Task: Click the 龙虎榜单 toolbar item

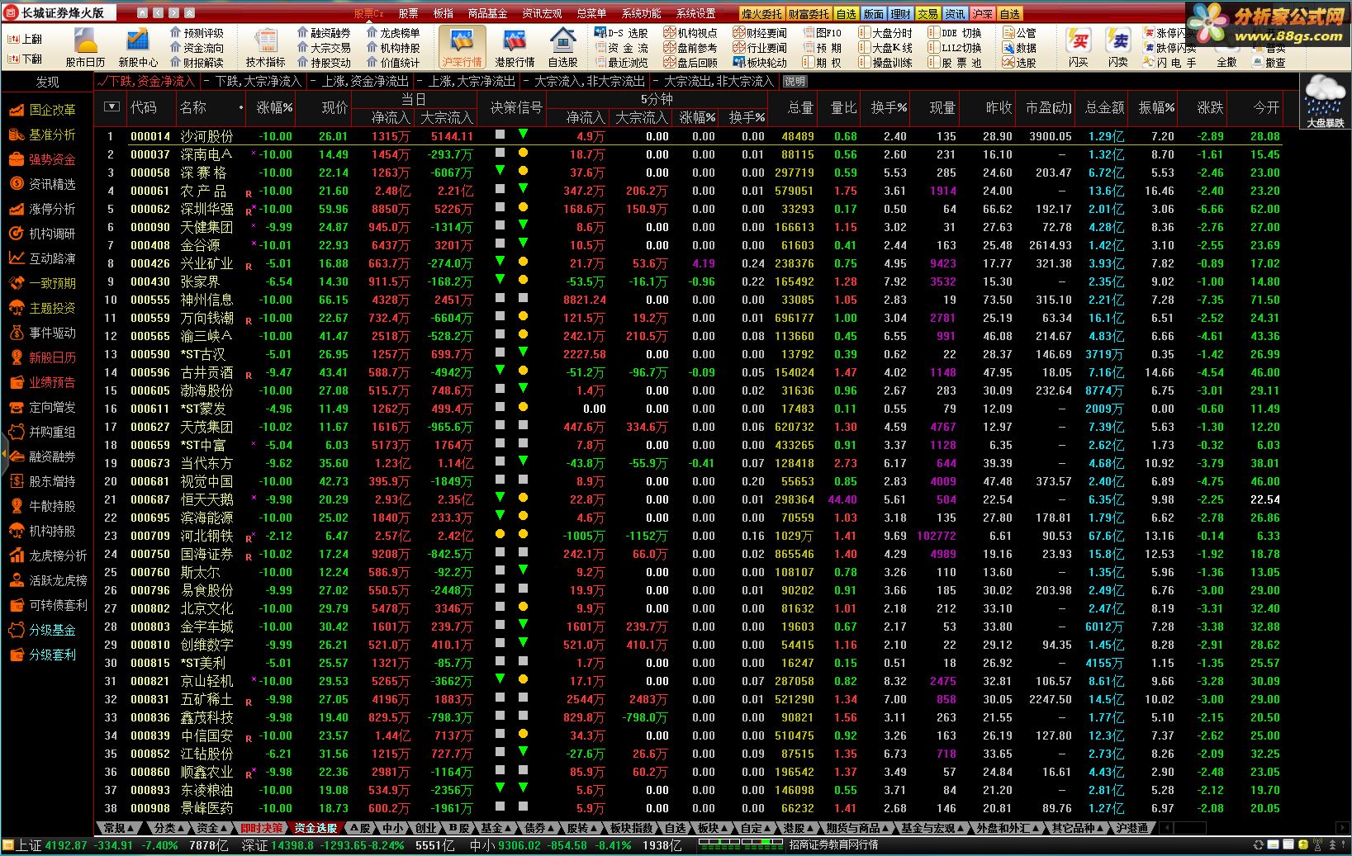Action: coord(393,33)
